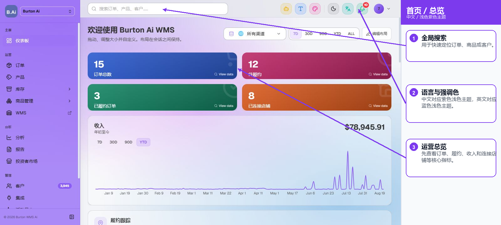
Task: Open the color palette theme picker
Action: 315,9
